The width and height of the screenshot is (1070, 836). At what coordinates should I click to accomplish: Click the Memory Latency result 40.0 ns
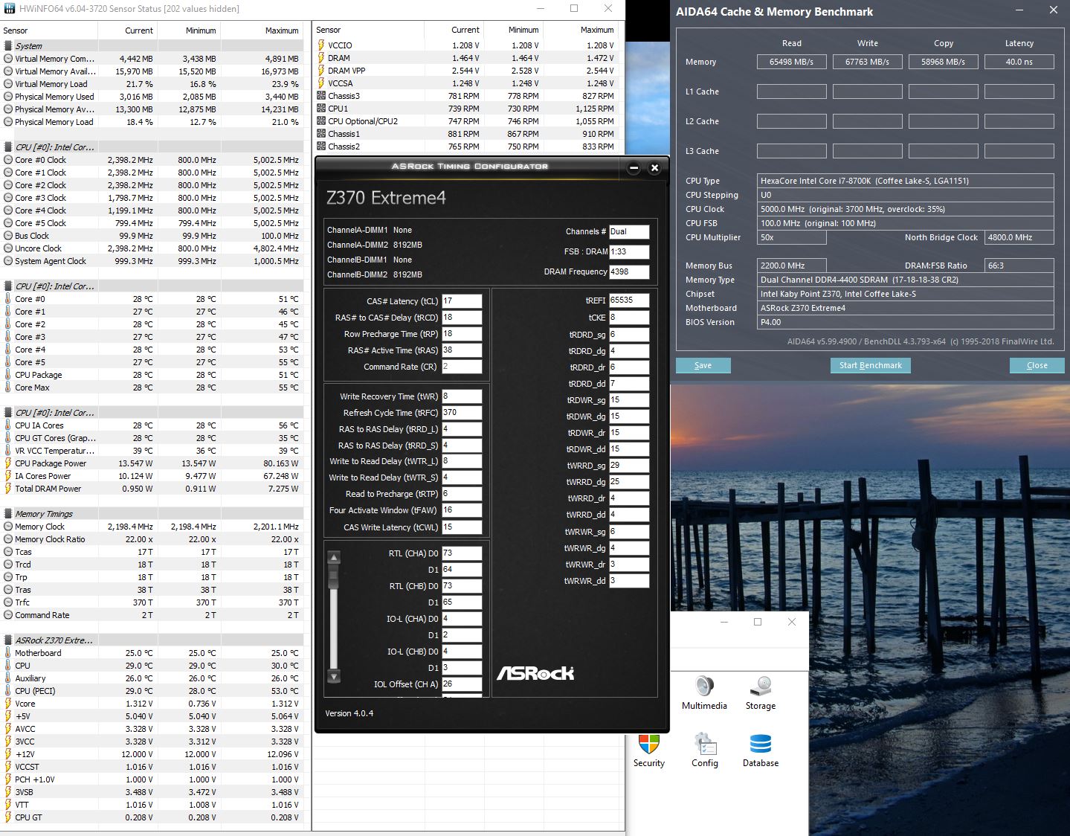[x=1019, y=62]
